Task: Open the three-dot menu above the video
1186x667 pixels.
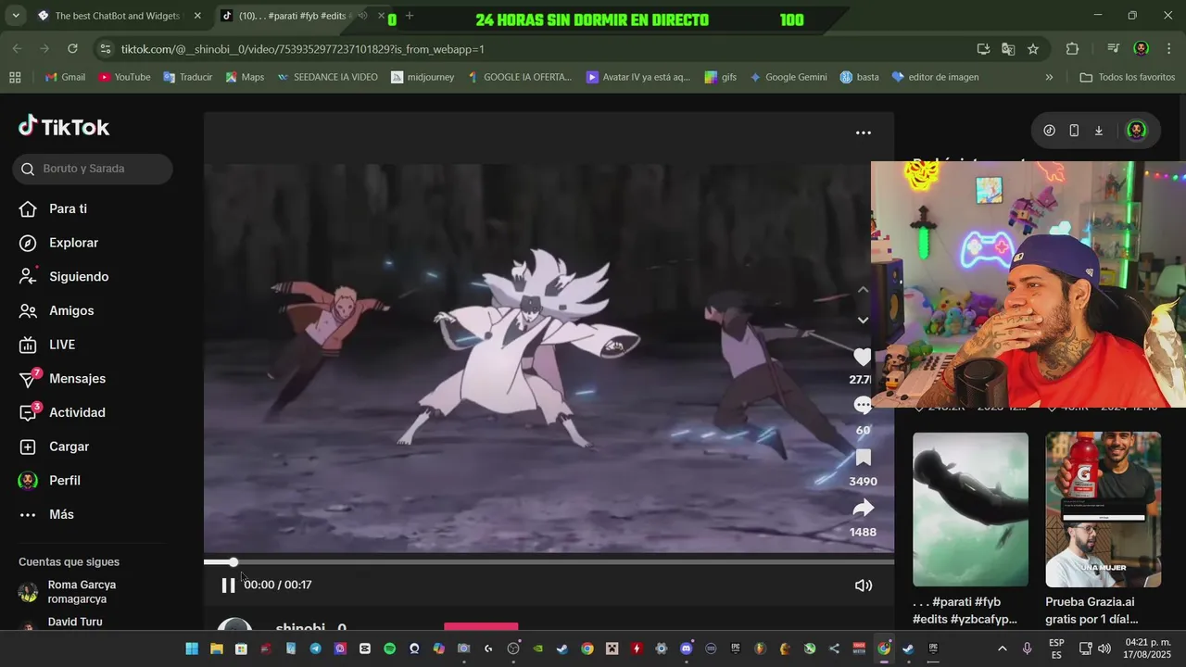Action: [864, 132]
